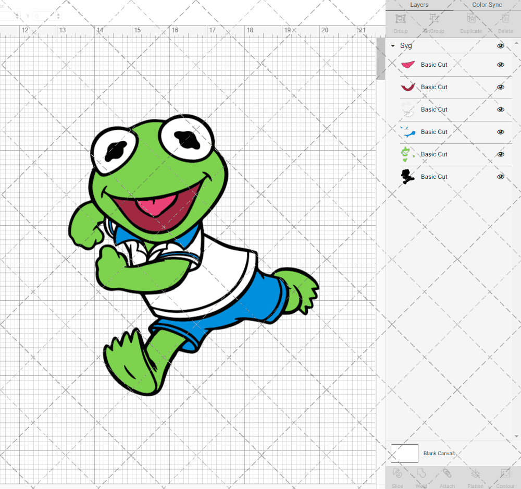Hide the dark red mouth Basic Cut layer
This screenshot has height=489, width=521.
pos(501,87)
